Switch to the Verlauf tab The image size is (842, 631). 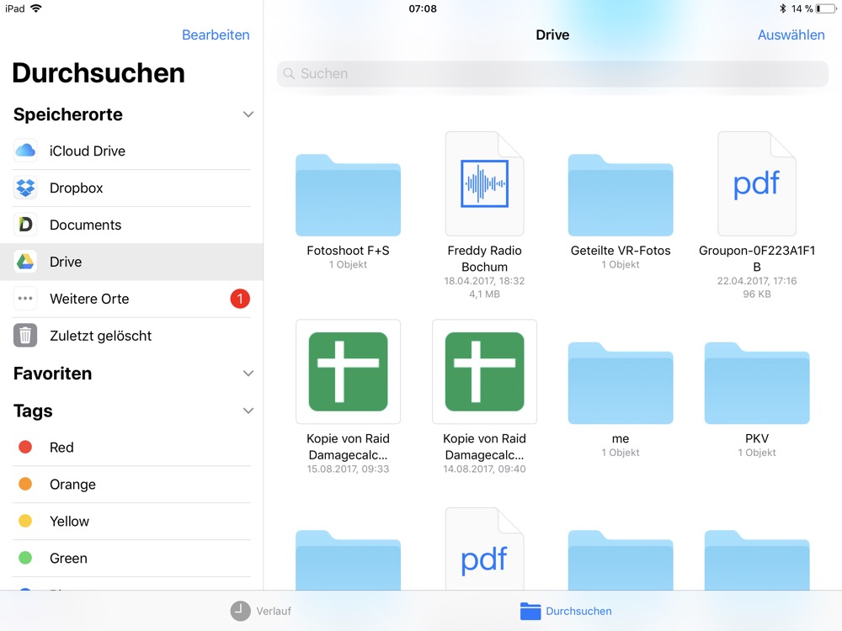pyautogui.click(x=261, y=611)
